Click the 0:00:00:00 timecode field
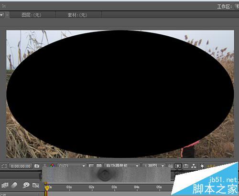239x196 pixels. pos(21,166)
